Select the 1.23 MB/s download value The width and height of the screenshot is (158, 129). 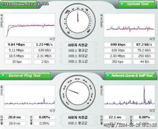(44, 45)
